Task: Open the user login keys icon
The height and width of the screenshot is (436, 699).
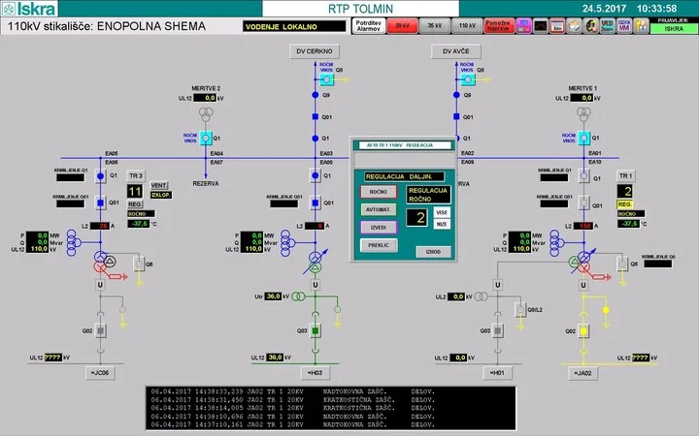Action: 641,26
